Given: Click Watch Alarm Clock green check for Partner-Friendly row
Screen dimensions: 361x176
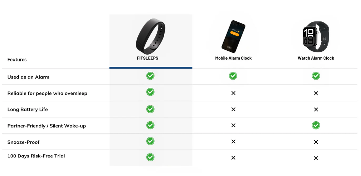Looking at the screenshot, I should coord(316,125).
